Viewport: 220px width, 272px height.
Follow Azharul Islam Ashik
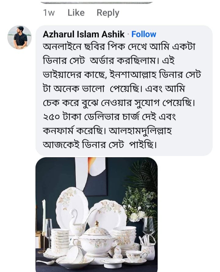[x=144, y=34]
